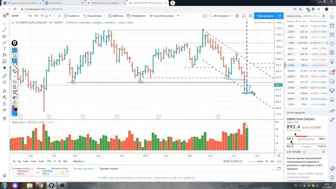Maximize the bottom panel

(279, 169)
